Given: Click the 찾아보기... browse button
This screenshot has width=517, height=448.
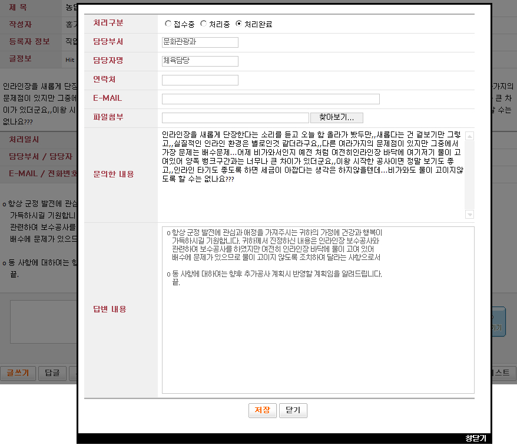Looking at the screenshot, I should (337, 117).
